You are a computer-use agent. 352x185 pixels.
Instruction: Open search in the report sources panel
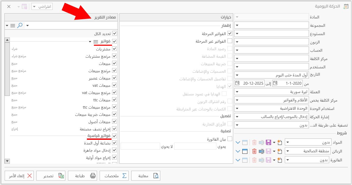point(19,25)
